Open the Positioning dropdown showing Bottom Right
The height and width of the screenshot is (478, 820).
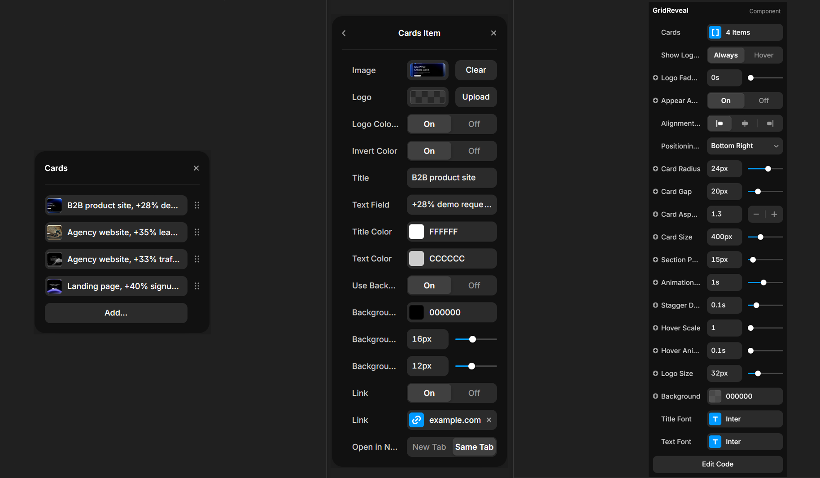745,146
